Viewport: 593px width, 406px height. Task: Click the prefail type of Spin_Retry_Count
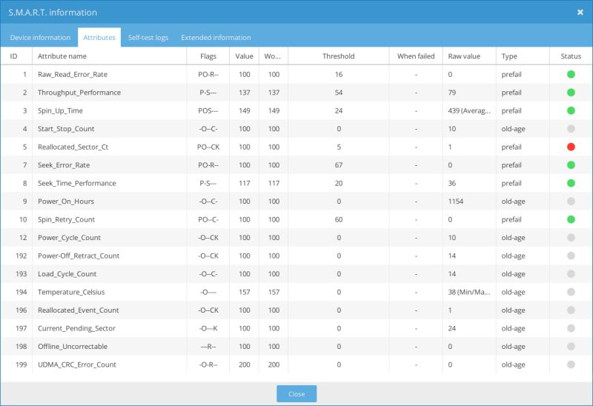coord(511,219)
